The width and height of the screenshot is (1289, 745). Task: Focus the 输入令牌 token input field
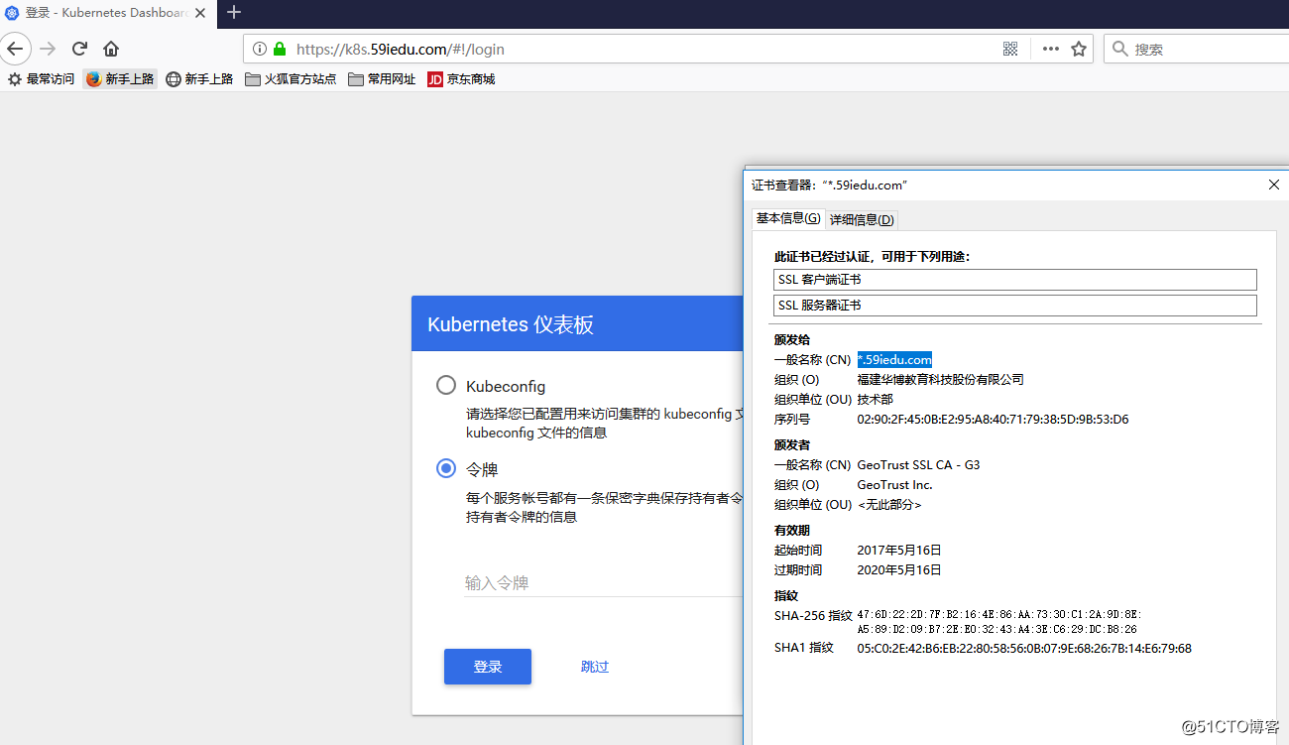603,582
